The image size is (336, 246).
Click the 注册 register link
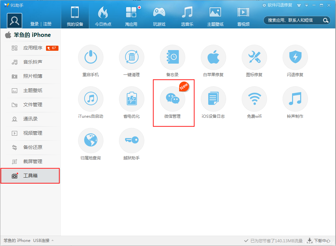coord(47,24)
